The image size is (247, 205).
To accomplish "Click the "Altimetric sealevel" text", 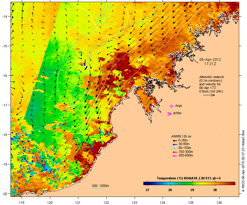I will pos(211,77).
